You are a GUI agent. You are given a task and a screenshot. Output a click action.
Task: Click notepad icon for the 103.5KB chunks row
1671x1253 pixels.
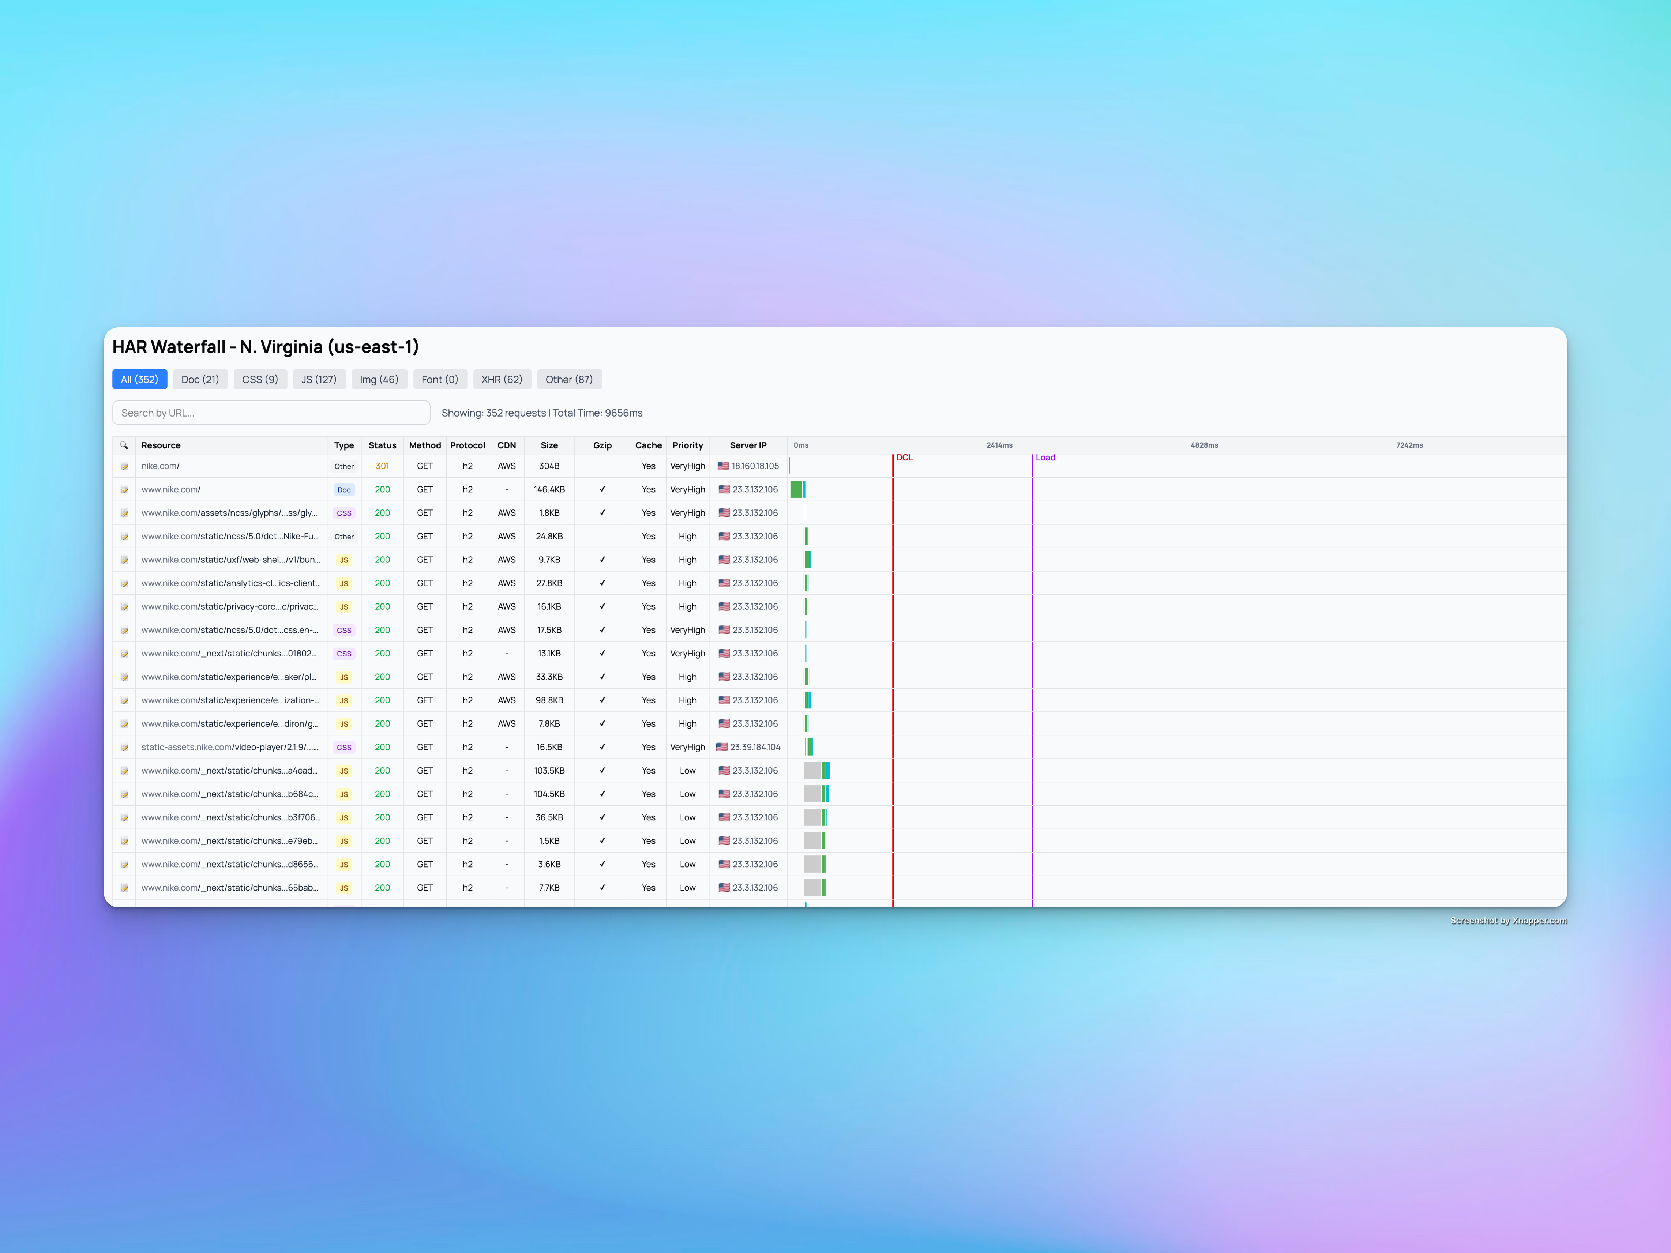point(124,771)
